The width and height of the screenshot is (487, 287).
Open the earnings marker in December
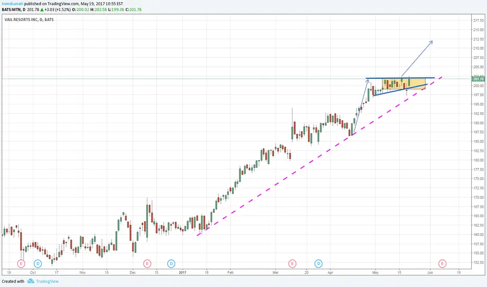(147, 264)
